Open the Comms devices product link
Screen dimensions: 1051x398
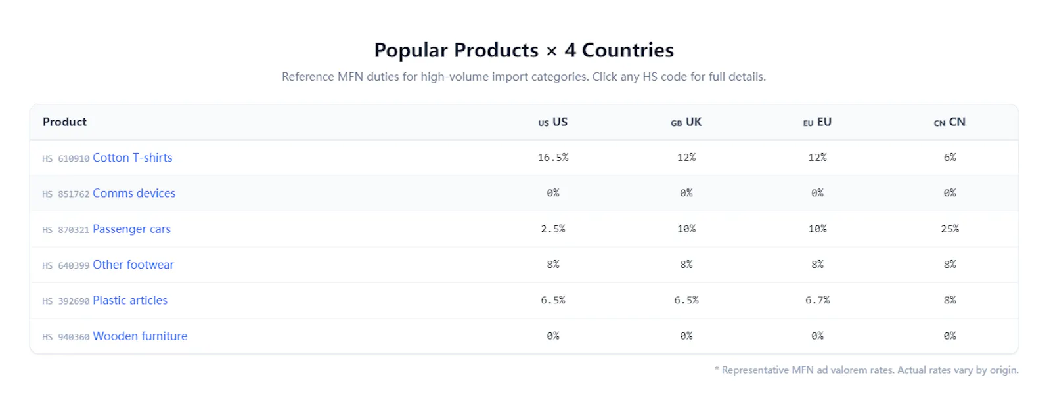[134, 193]
